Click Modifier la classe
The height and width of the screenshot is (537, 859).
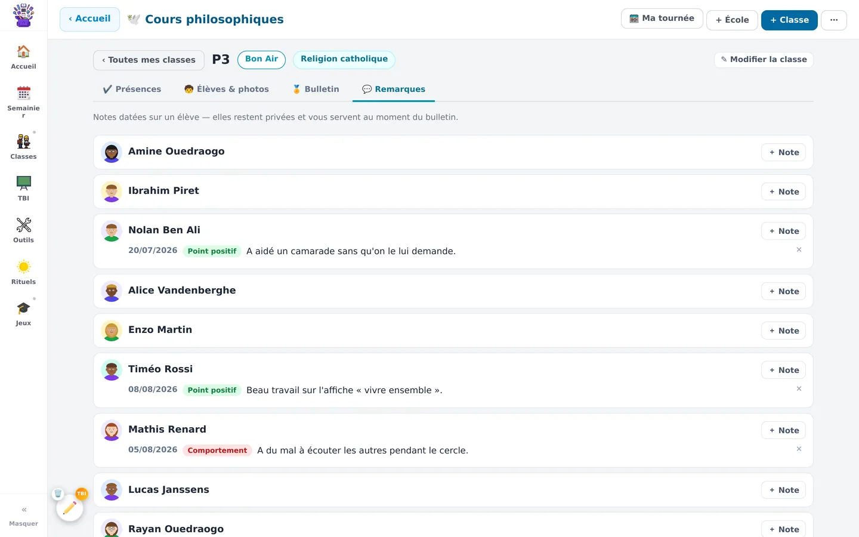pos(764,60)
